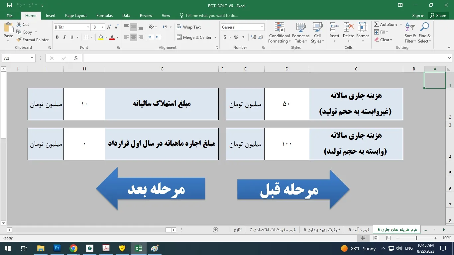Click inside the formula bar input
Viewport: 454px width, 255px height.
coord(266,58)
